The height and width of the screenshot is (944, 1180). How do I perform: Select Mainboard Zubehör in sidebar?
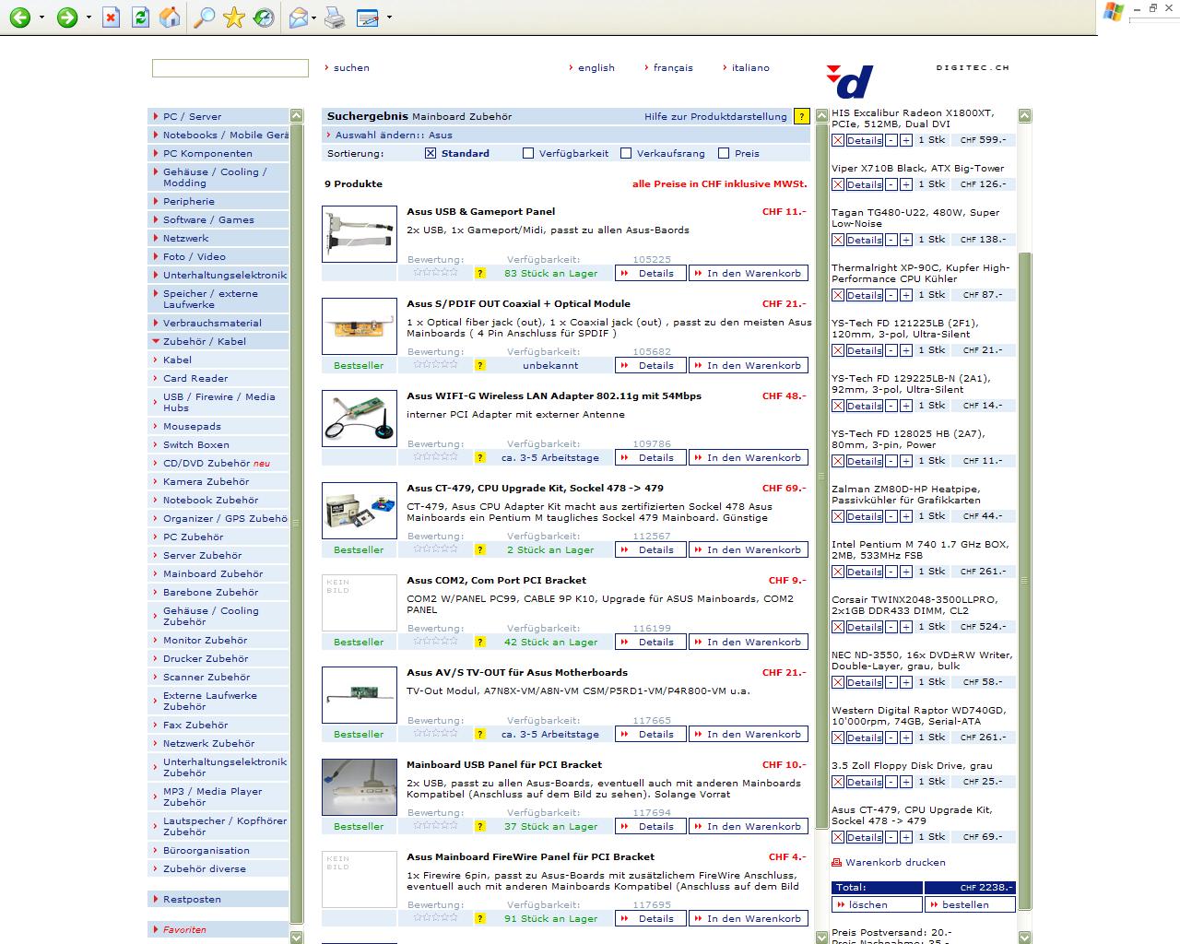tap(212, 573)
